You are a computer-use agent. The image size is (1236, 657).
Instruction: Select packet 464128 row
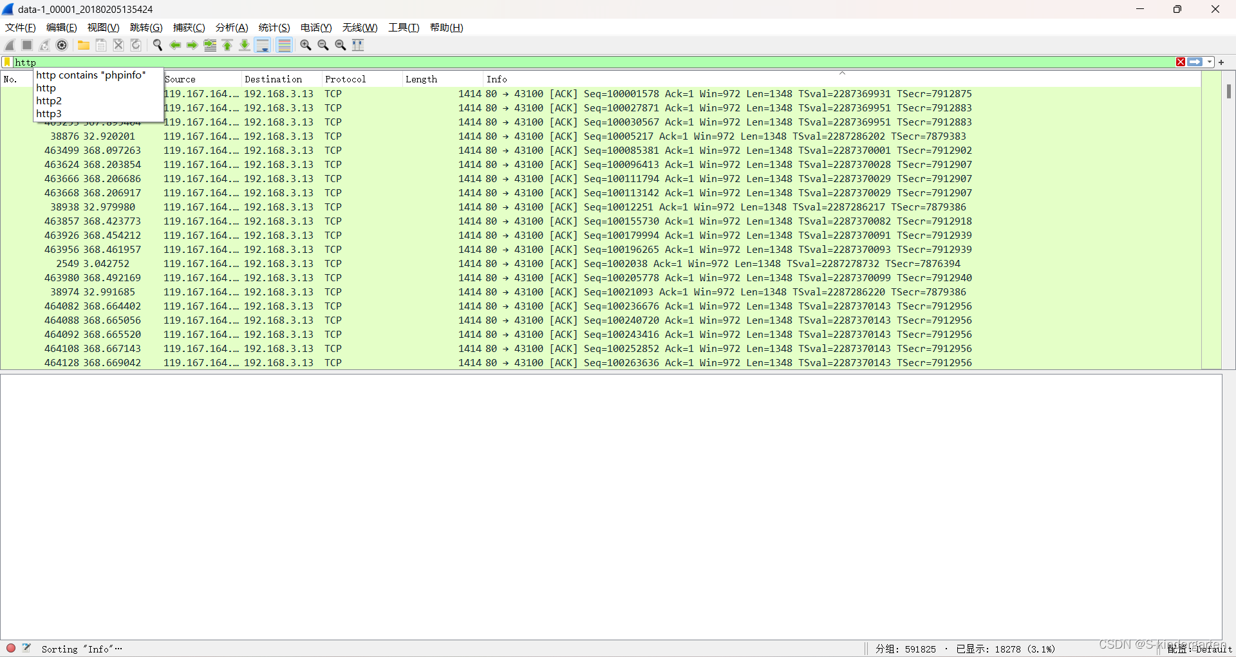tap(601, 363)
